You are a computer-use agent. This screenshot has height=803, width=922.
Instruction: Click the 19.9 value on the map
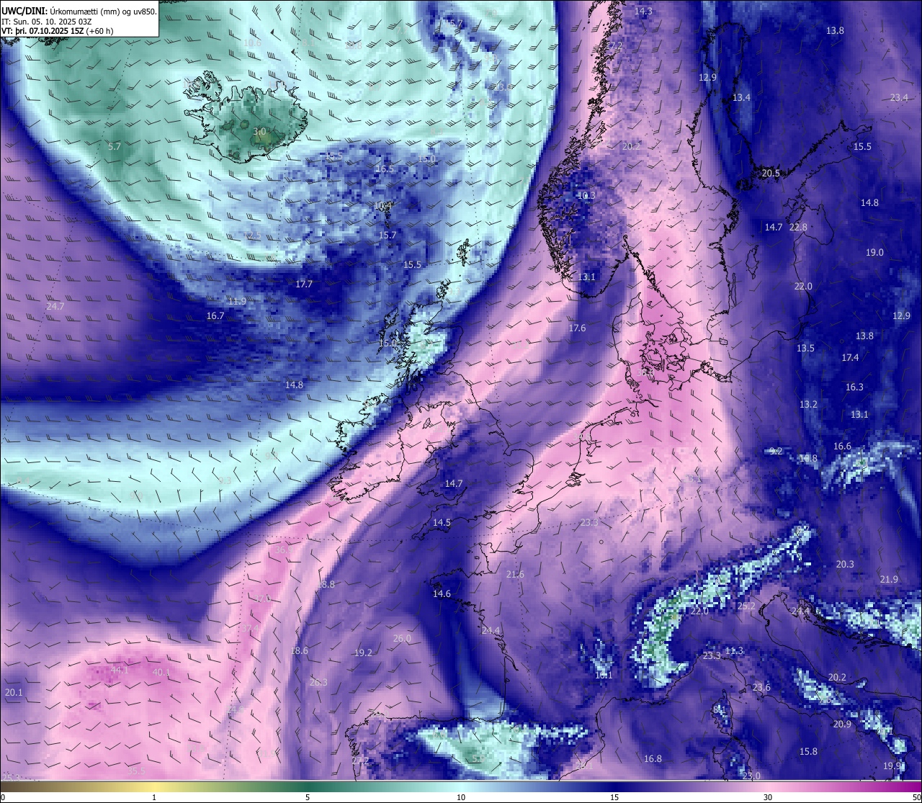click(x=892, y=766)
